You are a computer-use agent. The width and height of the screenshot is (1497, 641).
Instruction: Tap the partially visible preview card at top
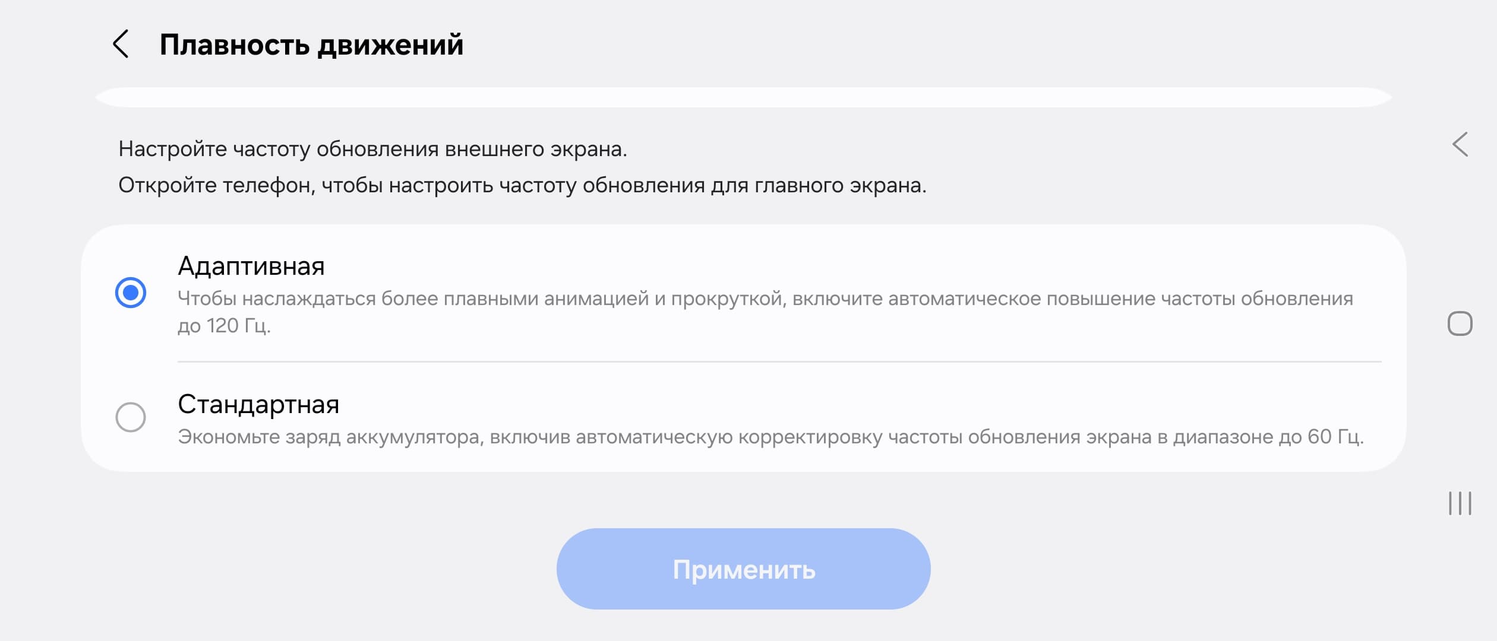[743, 97]
